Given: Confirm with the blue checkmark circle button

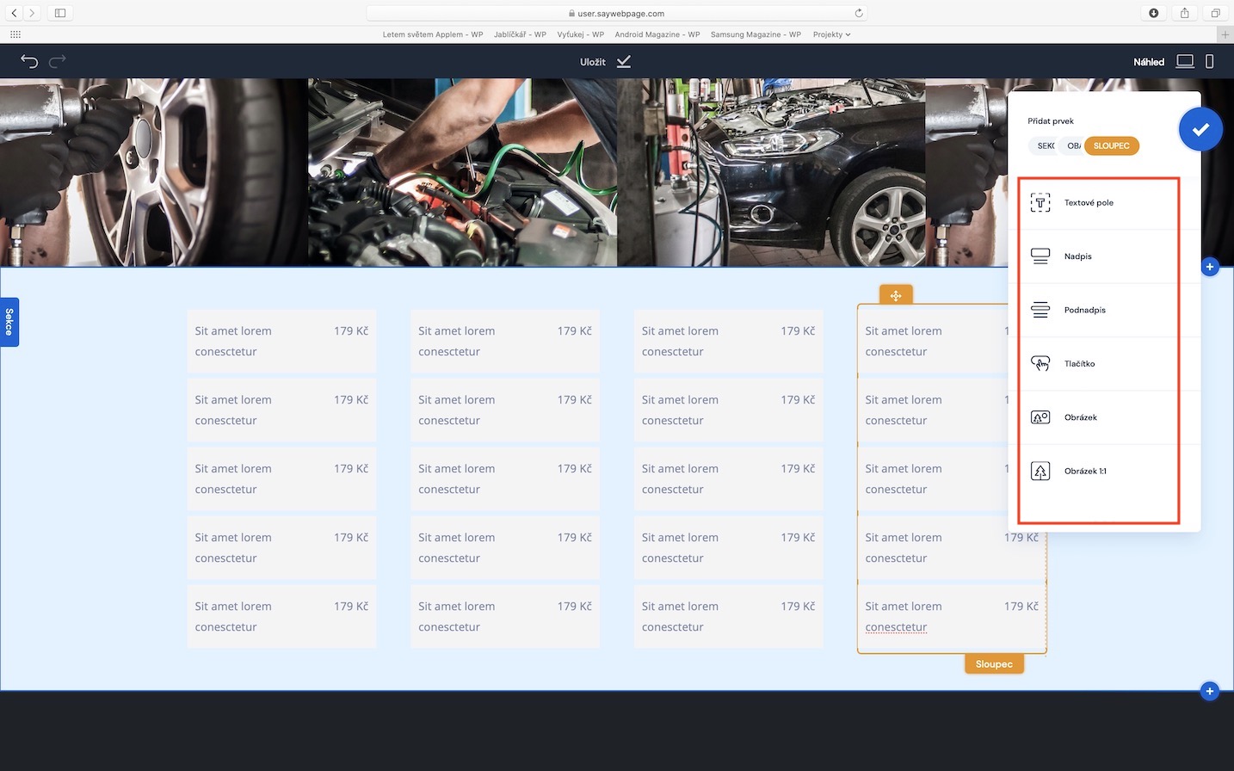Looking at the screenshot, I should (1200, 129).
